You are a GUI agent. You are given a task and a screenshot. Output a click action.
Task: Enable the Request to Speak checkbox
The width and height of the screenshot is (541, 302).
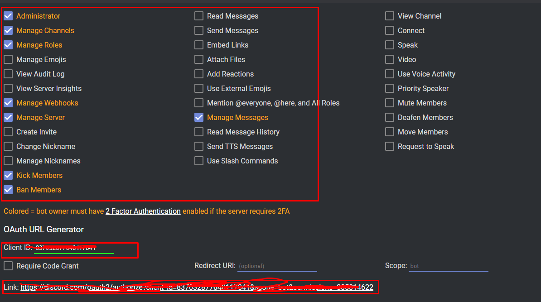coord(390,146)
